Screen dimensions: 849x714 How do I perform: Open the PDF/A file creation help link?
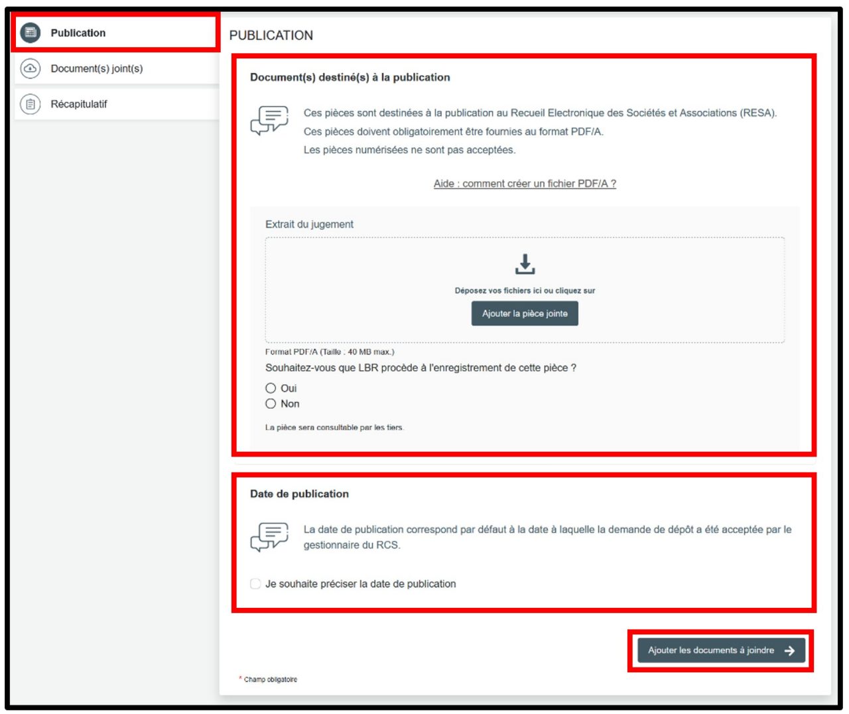coord(525,184)
